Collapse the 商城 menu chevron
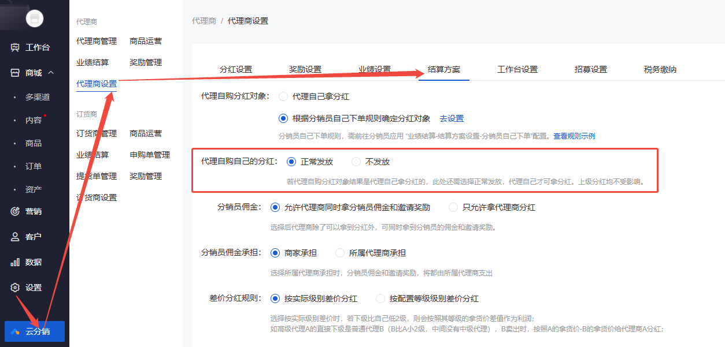Screen dimensions: 725x347 (51, 73)
